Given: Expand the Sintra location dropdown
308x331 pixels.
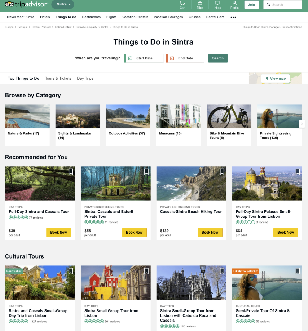Looking at the screenshot, I should click(x=63, y=4).
